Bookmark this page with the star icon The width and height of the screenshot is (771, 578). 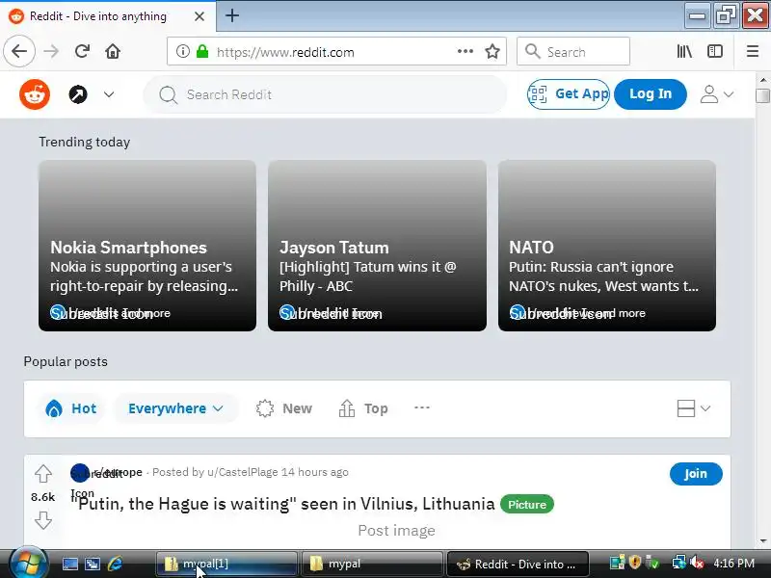(492, 51)
